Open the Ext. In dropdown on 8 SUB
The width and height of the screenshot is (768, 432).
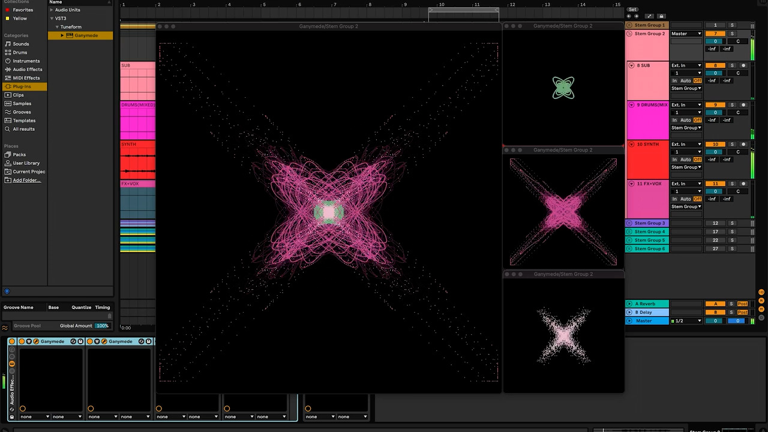[x=686, y=65]
